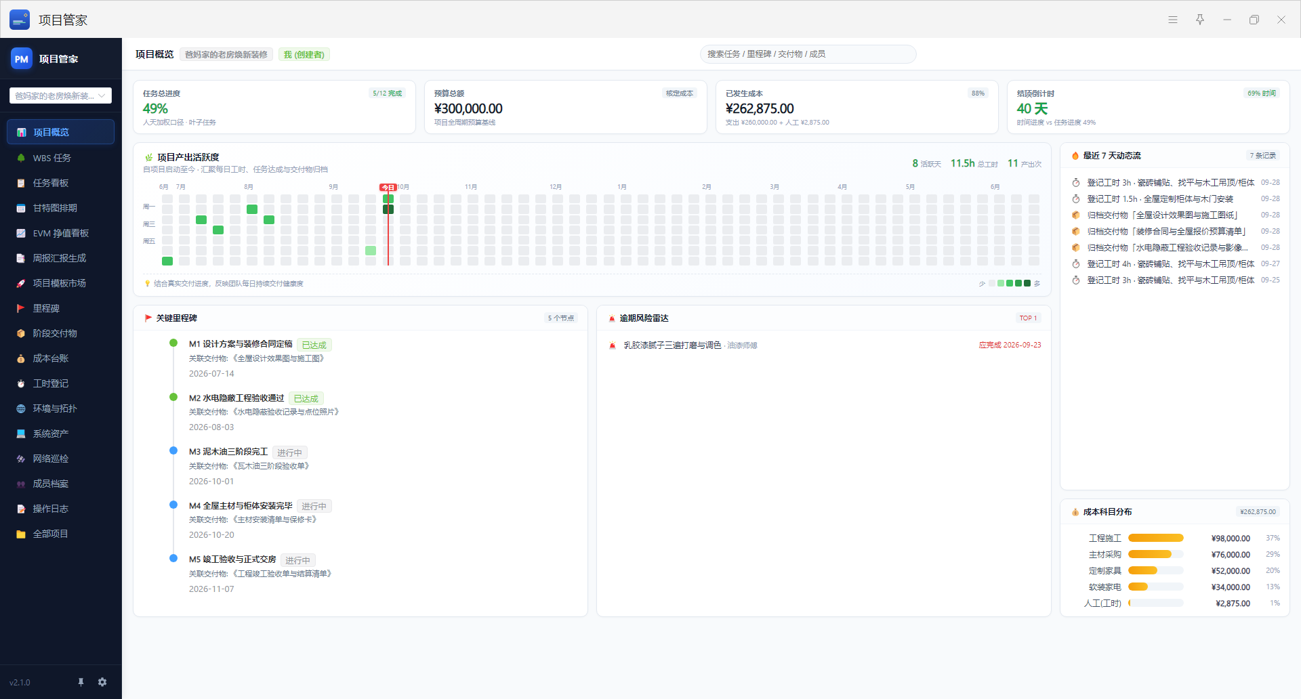
Task: Click the 5/12 完成 progress badge
Action: pos(387,93)
